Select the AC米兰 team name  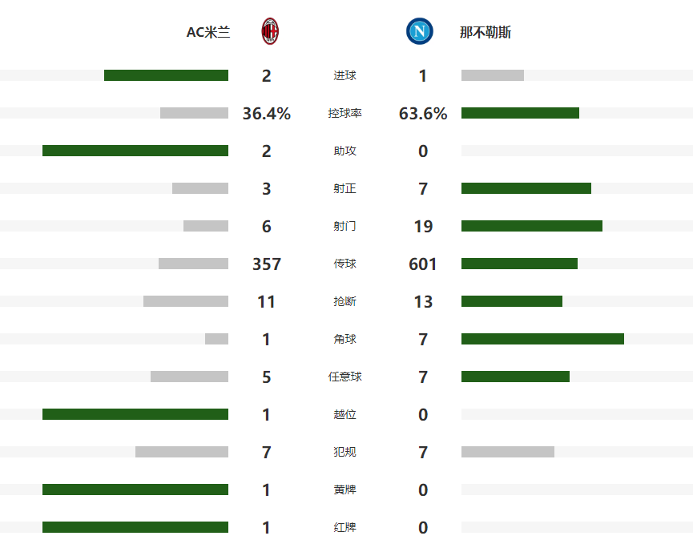pos(208,33)
